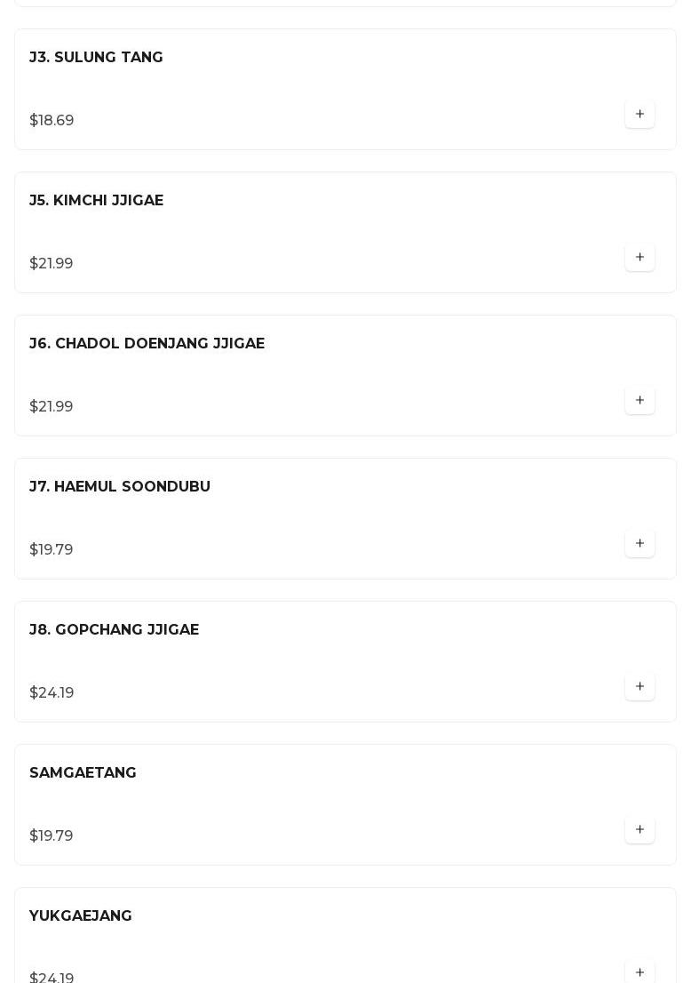This screenshot has width=691, height=983.
Task: Click the $18.69 price of Sulung Tang
Action: [52, 120]
